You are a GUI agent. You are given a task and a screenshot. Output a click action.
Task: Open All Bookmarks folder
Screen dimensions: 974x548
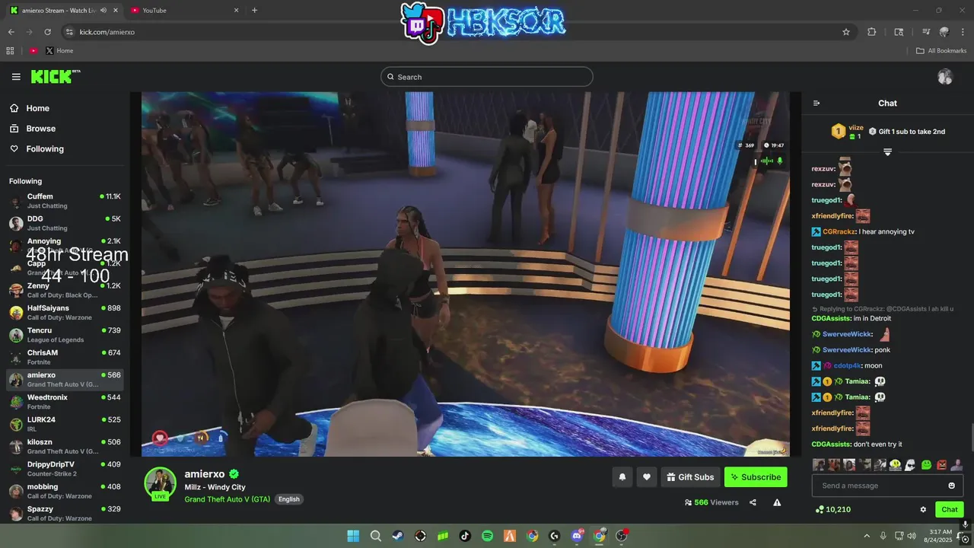[x=941, y=51]
